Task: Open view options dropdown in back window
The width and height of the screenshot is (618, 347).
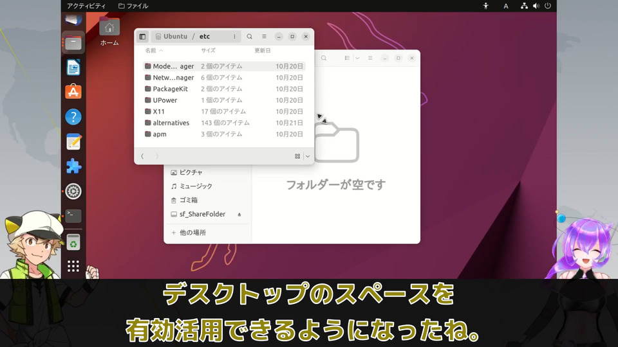Action: tap(357, 58)
